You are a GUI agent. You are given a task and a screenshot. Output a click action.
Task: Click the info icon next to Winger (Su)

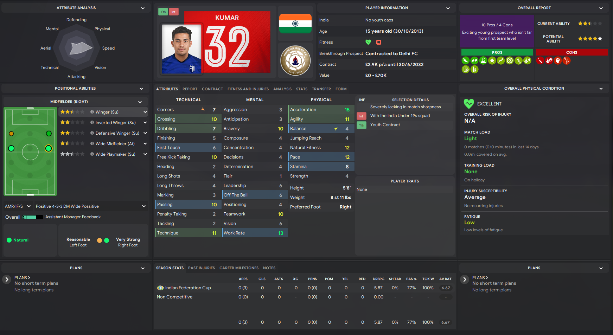pyautogui.click(x=92, y=112)
